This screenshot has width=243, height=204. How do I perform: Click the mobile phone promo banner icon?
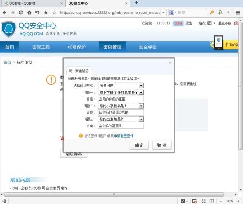[218, 43]
